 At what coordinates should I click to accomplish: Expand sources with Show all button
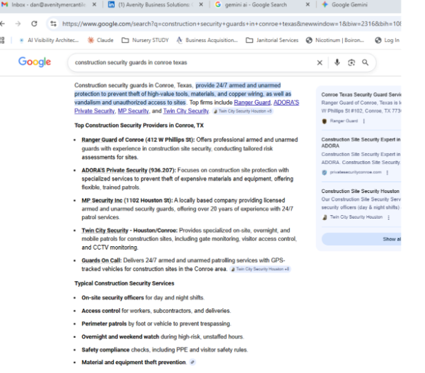click(x=362, y=239)
